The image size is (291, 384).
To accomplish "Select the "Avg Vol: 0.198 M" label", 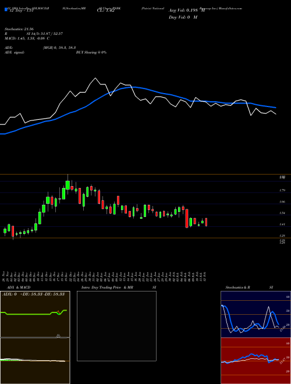I will click(187, 10).
